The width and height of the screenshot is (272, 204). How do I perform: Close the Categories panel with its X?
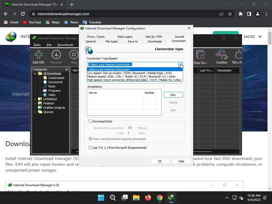(x=67, y=69)
